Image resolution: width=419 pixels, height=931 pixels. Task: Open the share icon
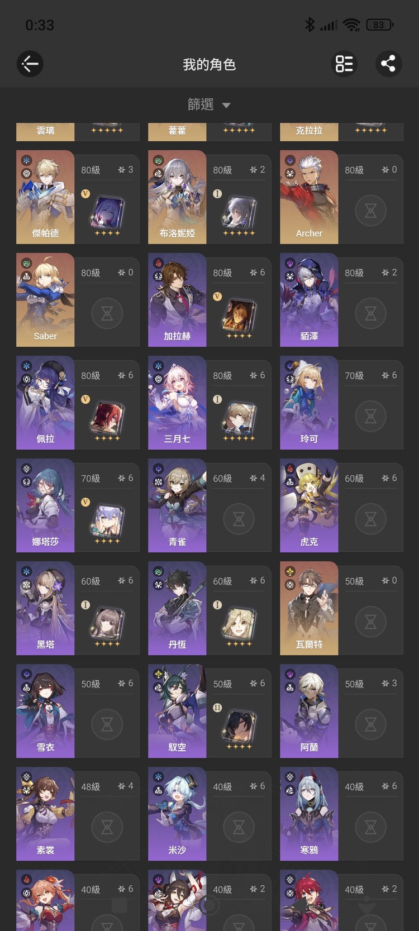click(388, 64)
